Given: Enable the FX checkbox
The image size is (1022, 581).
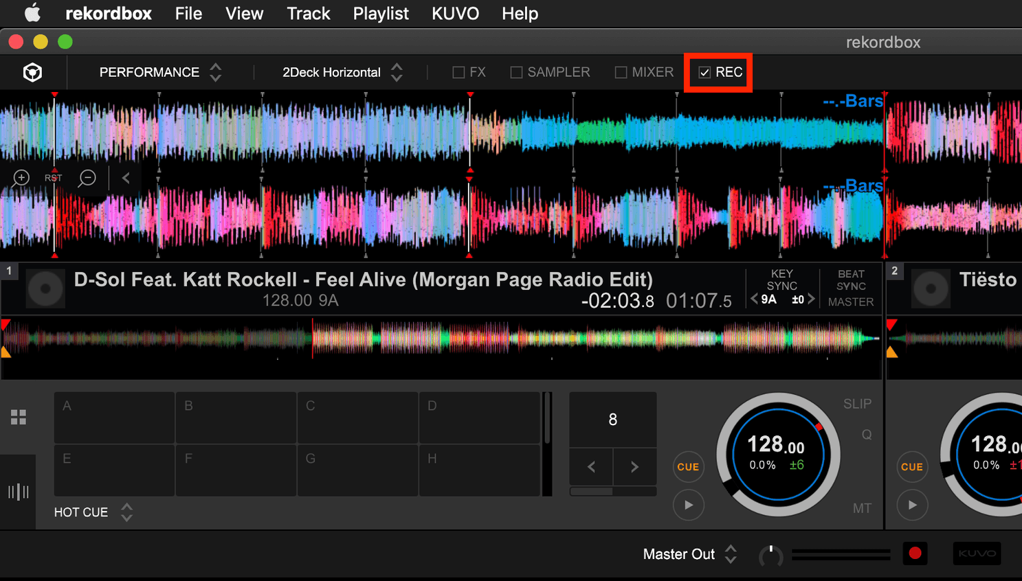Looking at the screenshot, I should point(457,71).
